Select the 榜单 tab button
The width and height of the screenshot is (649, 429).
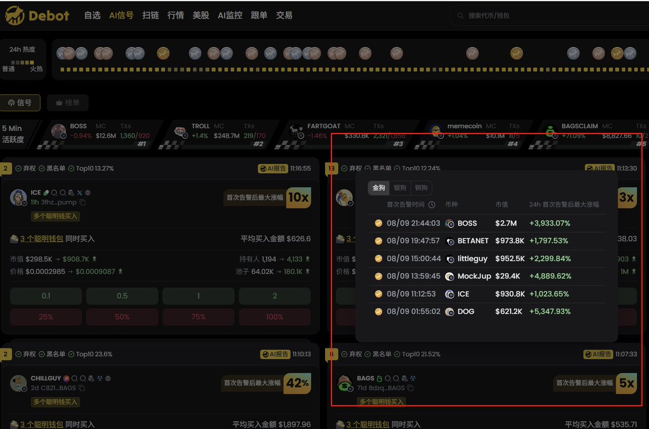[68, 103]
